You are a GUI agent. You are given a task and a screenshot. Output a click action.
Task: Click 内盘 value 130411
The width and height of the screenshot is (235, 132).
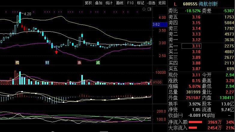coord(227,98)
